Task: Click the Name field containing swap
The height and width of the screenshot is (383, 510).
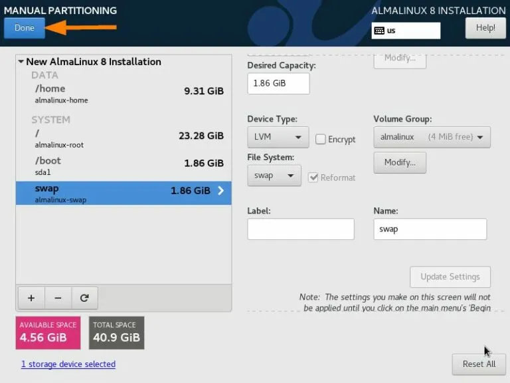Action: coord(430,229)
